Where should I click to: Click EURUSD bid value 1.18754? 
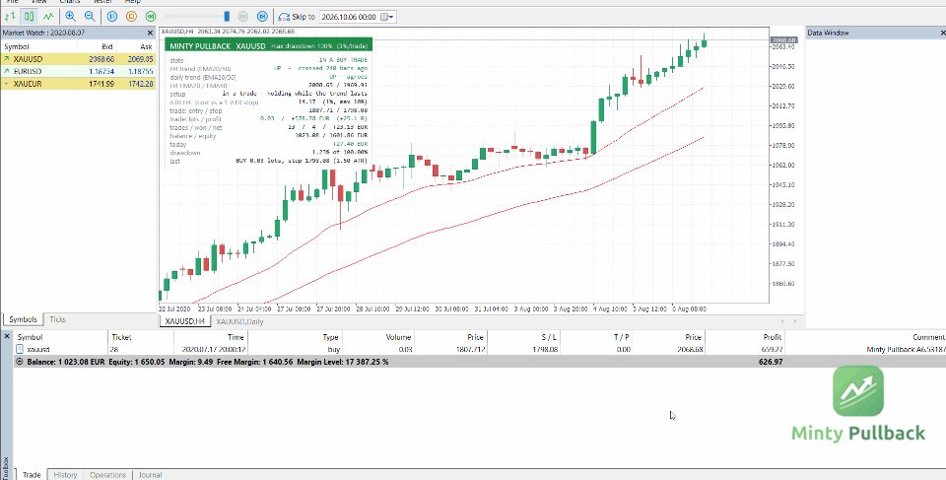(x=101, y=71)
